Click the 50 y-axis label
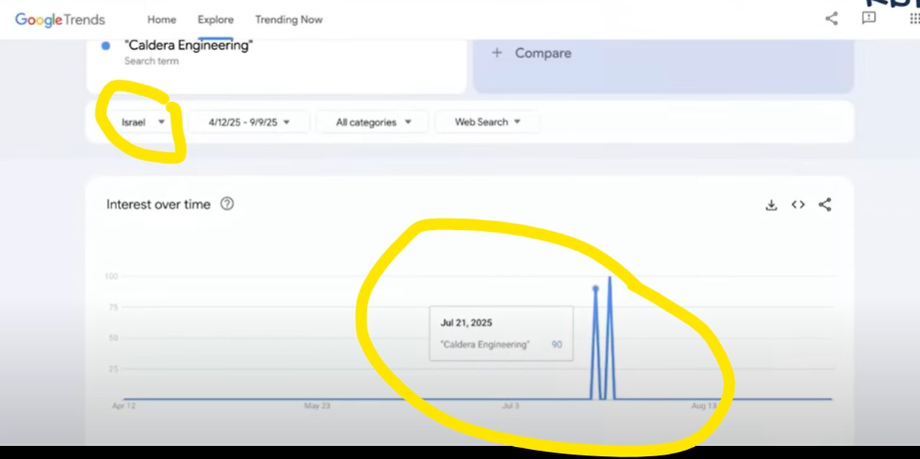 pyautogui.click(x=113, y=338)
